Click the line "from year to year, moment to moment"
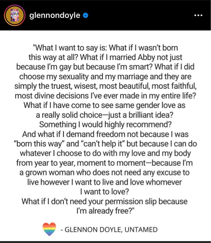The height and width of the screenshot is (243, 211). 105,163
